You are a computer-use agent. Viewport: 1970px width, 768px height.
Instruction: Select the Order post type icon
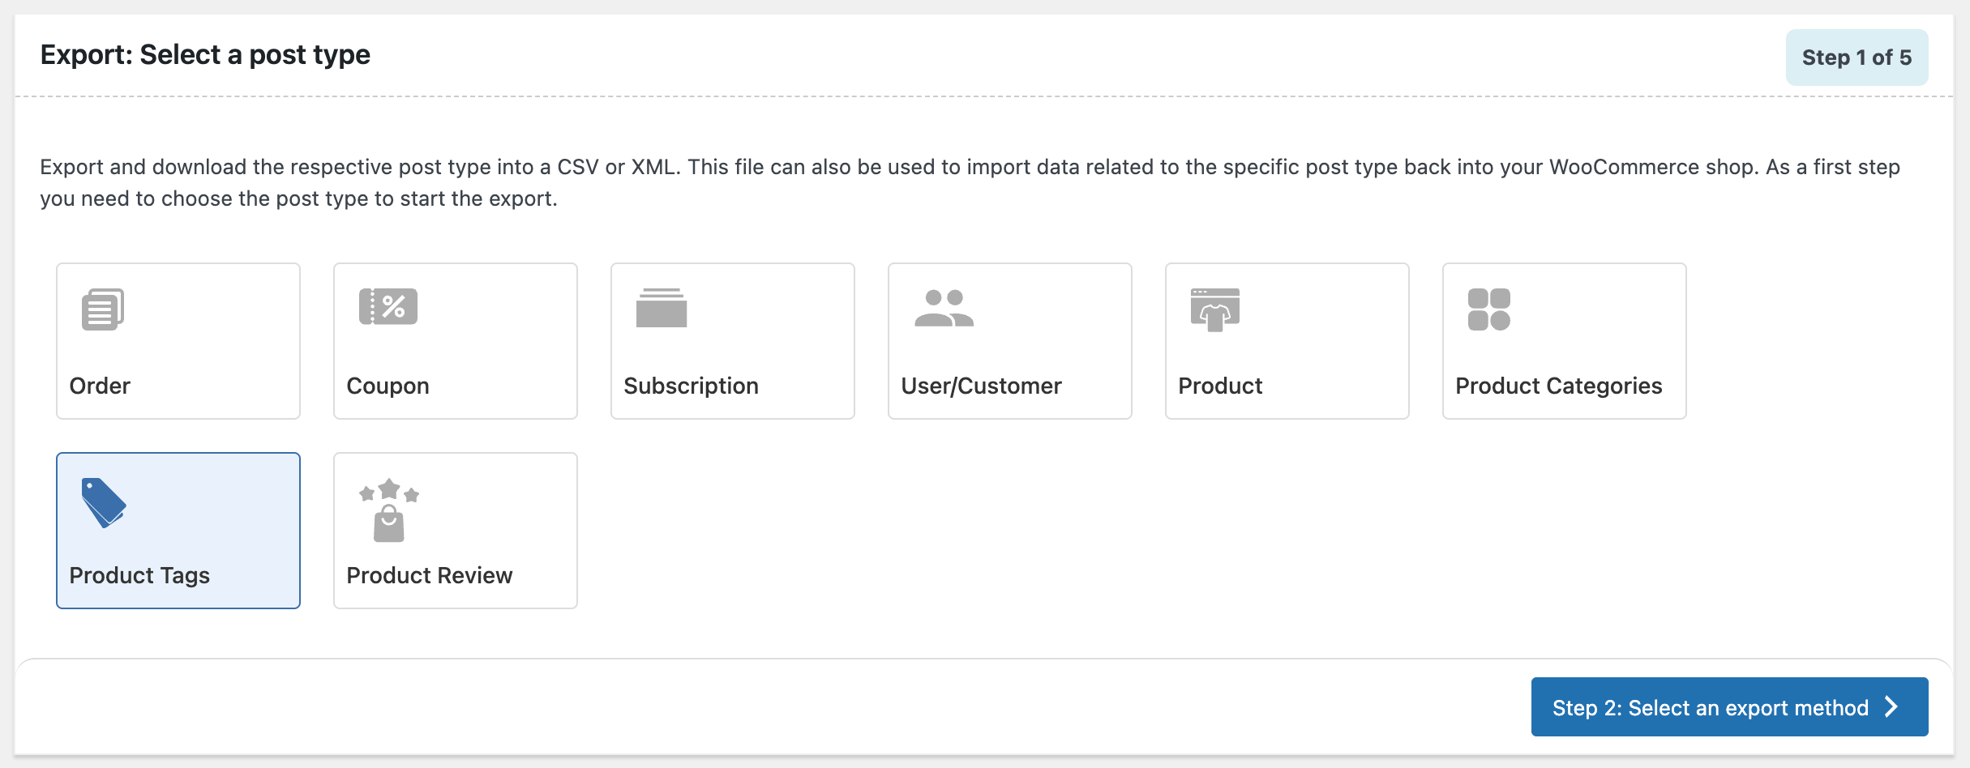(102, 307)
